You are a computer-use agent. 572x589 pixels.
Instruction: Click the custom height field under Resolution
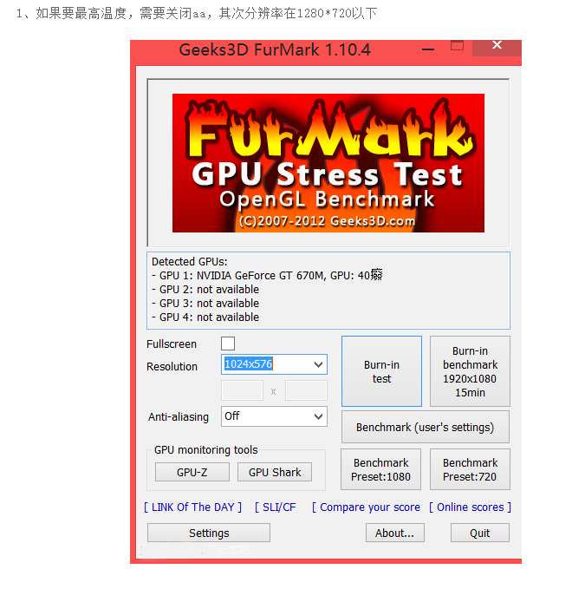point(306,390)
